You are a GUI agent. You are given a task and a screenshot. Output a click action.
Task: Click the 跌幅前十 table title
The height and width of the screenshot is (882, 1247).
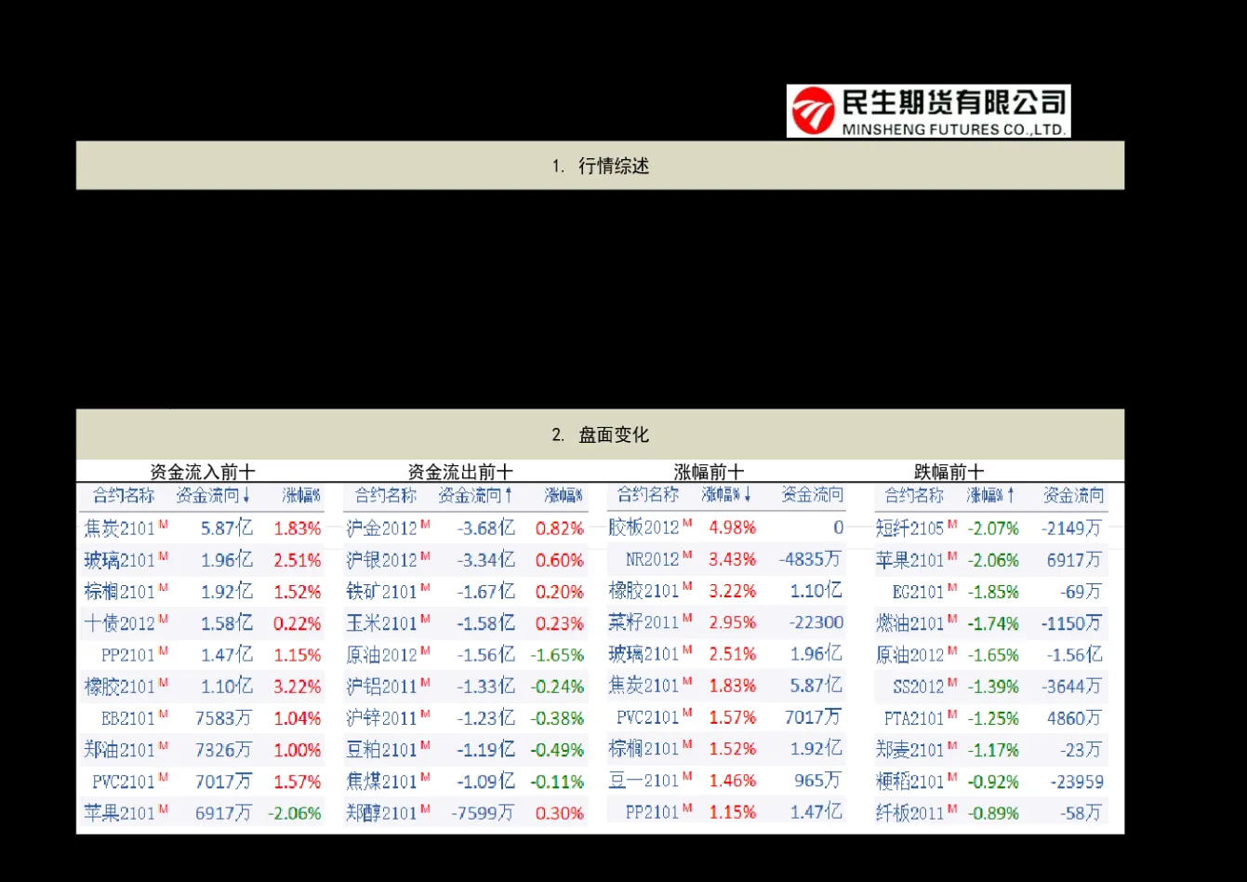949,472
